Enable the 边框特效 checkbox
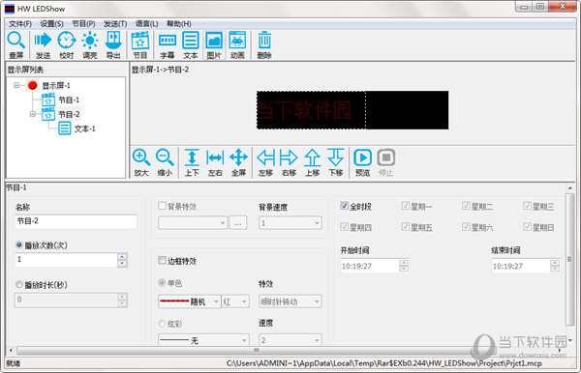The width and height of the screenshot is (581, 373). pyautogui.click(x=162, y=260)
